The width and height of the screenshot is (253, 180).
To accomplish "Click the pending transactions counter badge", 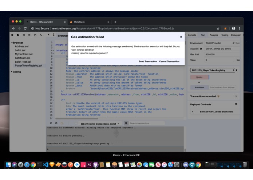I will (62, 123).
